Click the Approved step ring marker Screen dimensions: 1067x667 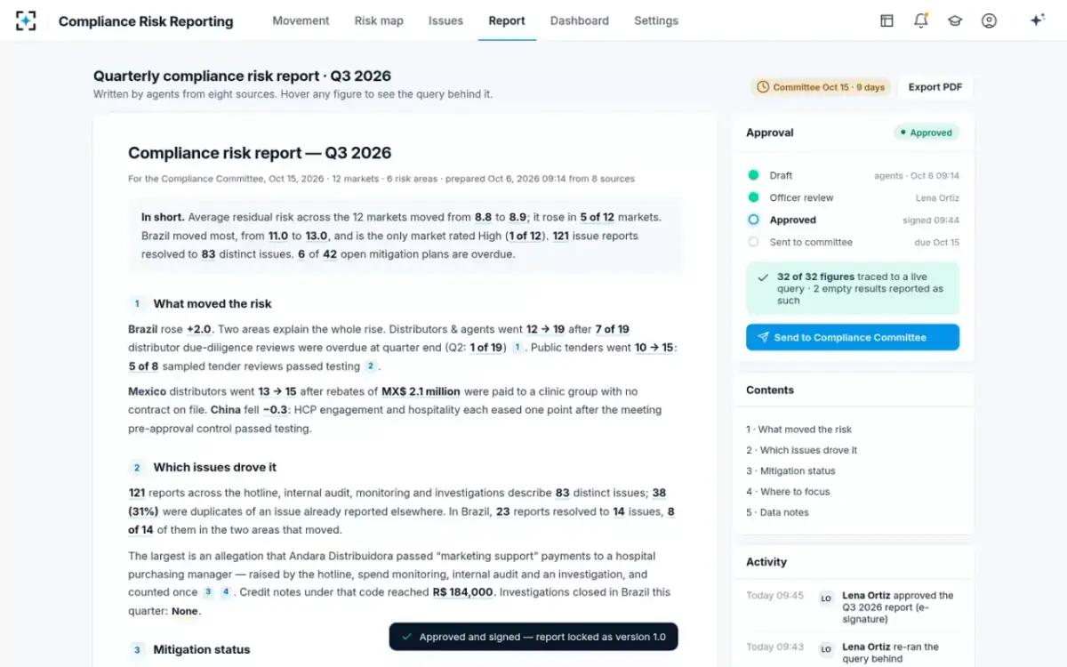point(753,220)
